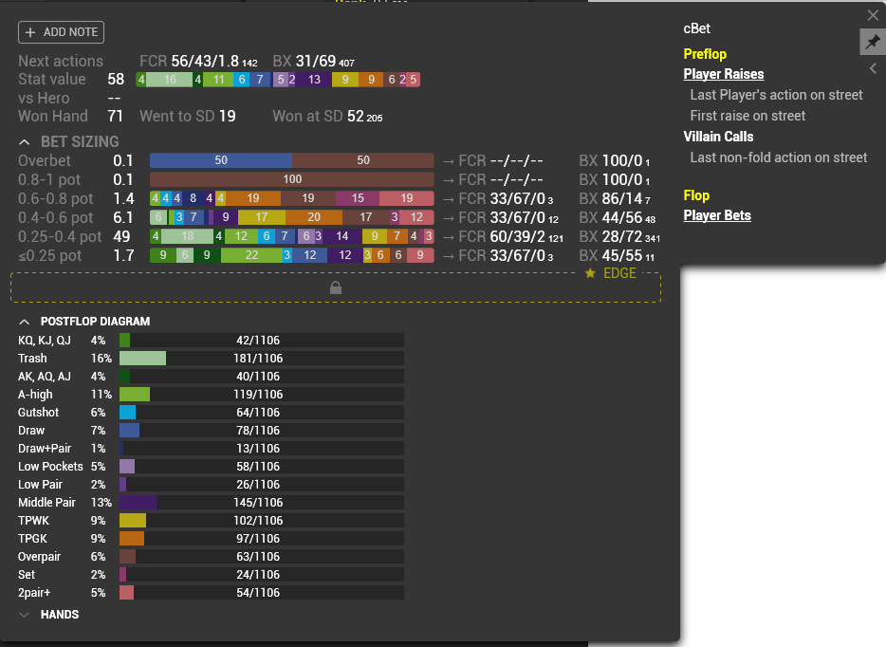The width and height of the screenshot is (886, 647).
Task: Click the ≤0.25 pot row label
Action: click(x=49, y=255)
